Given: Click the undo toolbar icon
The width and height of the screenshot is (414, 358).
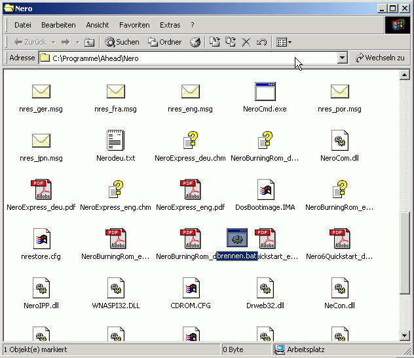Looking at the screenshot, I should 261,42.
